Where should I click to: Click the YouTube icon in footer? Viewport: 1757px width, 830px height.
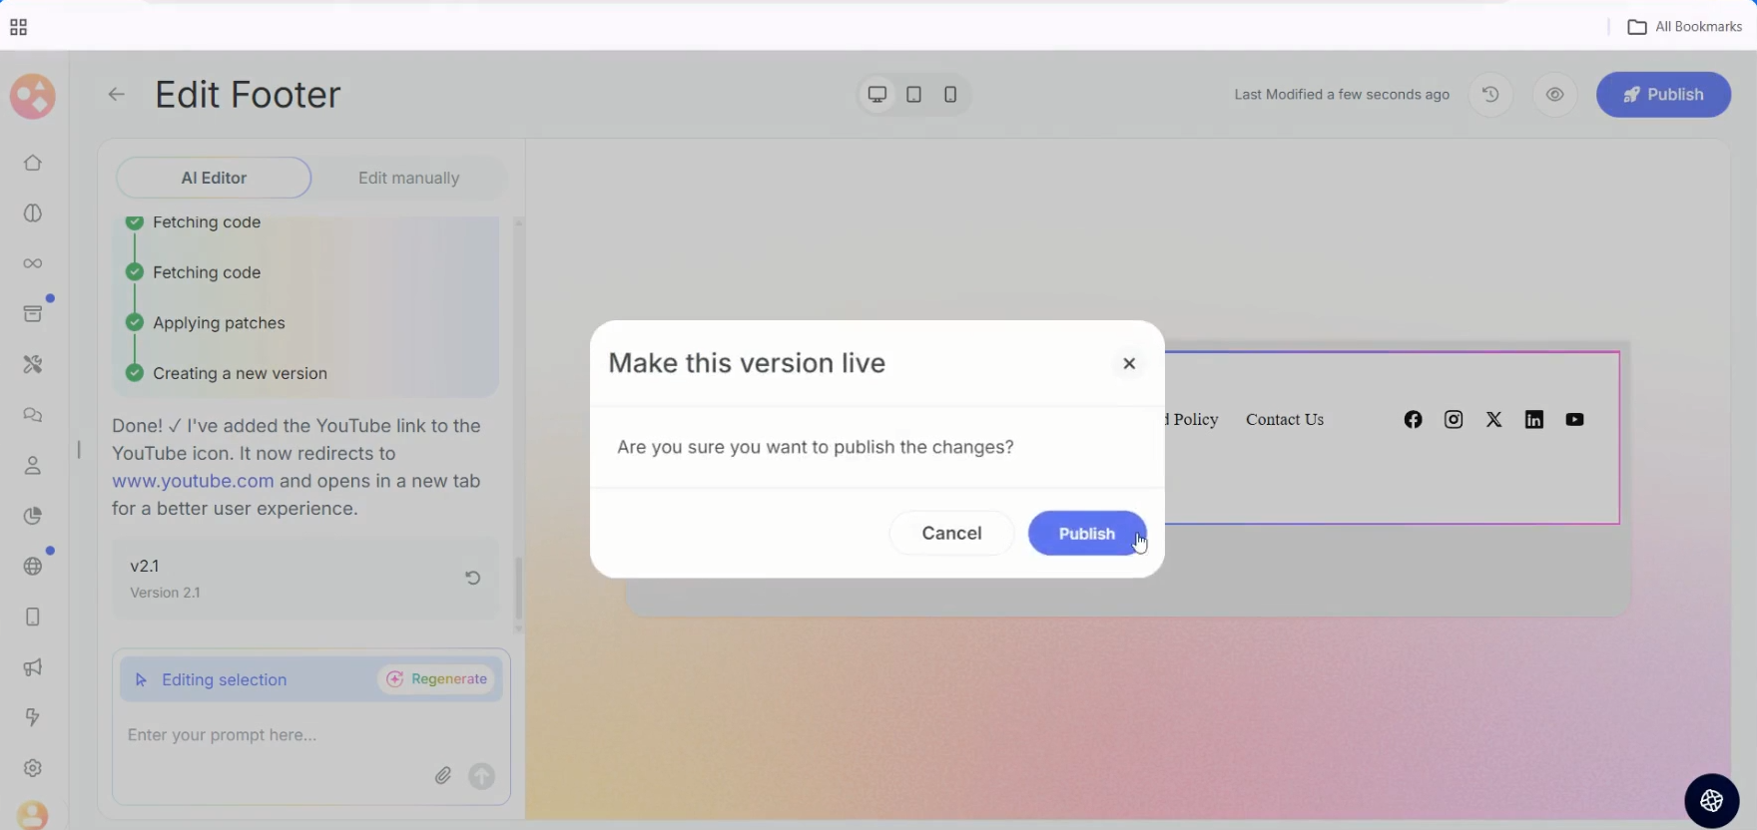[1574, 420]
